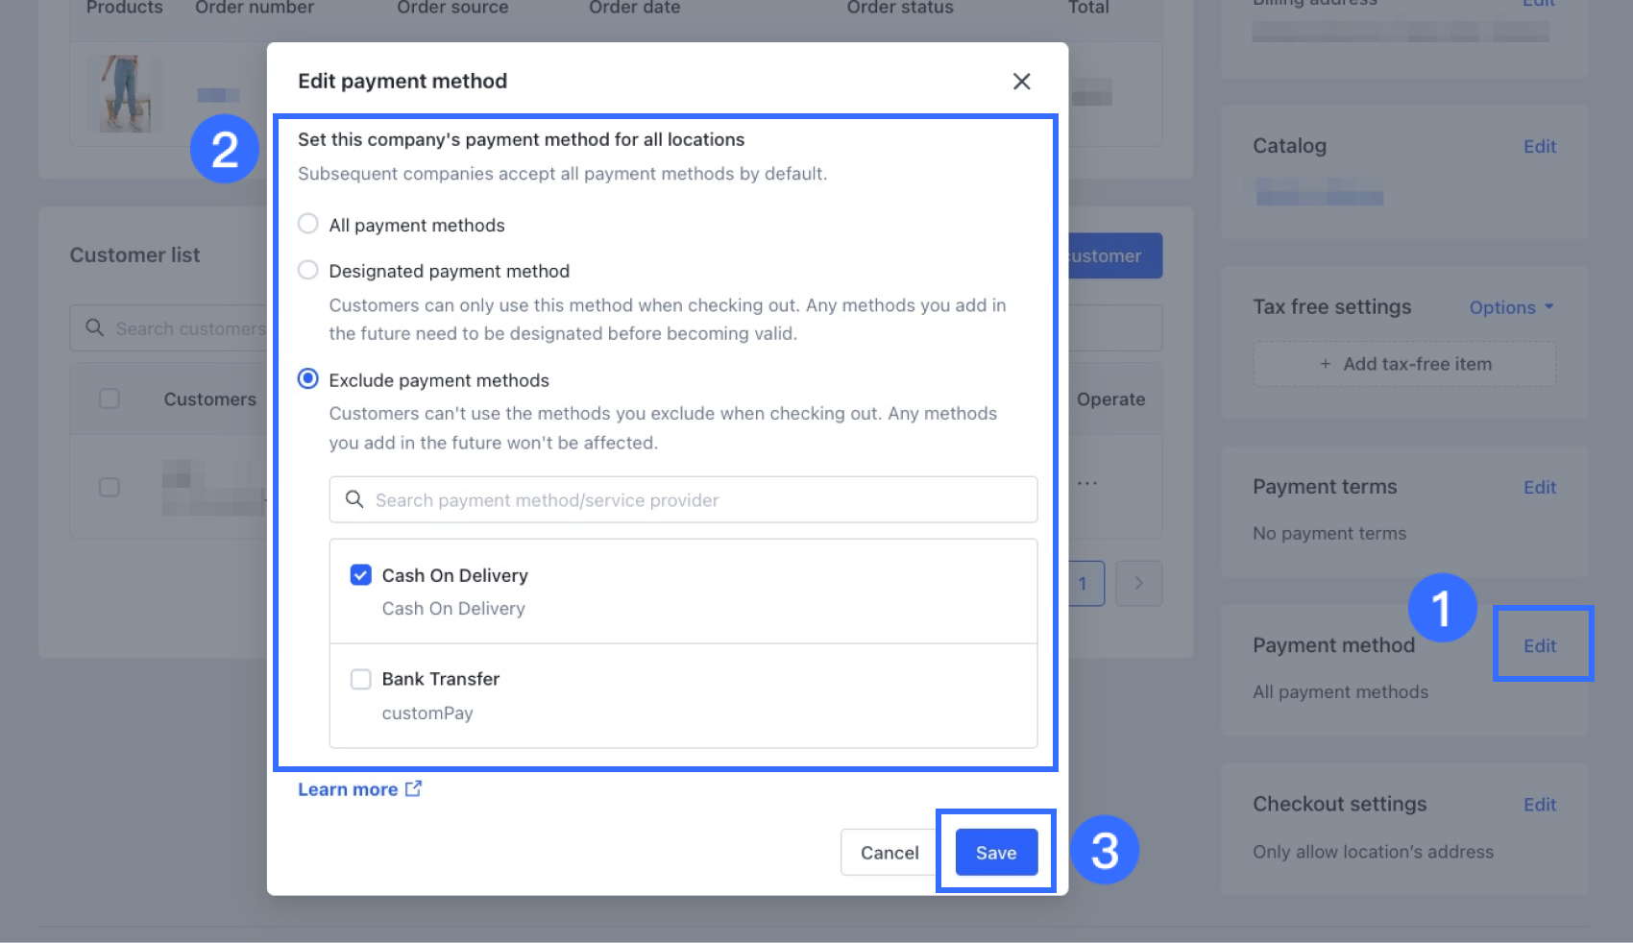This screenshot has height=943, width=1633.
Task: Open the Learn more external link icon
Action: click(x=413, y=788)
